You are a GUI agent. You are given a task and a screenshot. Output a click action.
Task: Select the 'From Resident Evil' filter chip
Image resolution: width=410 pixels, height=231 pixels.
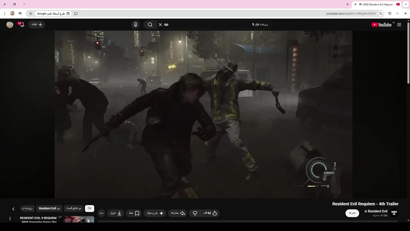49,208
